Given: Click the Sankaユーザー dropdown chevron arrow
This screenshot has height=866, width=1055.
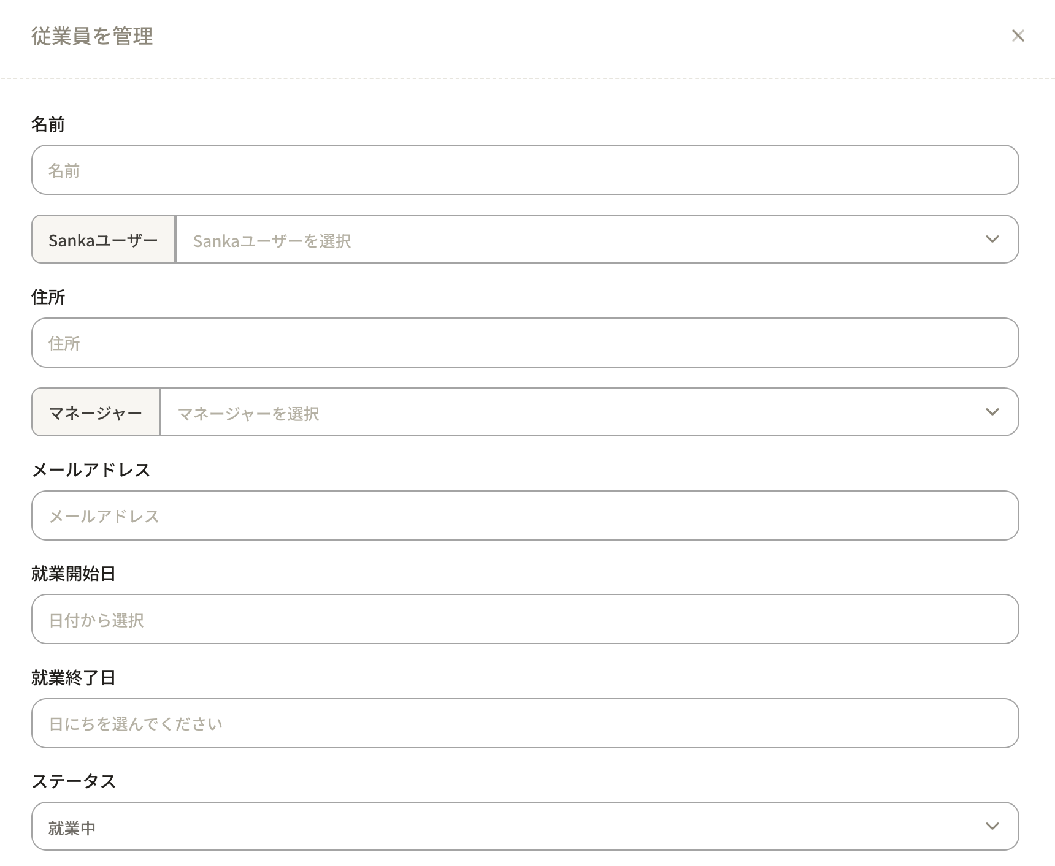Looking at the screenshot, I should [992, 239].
